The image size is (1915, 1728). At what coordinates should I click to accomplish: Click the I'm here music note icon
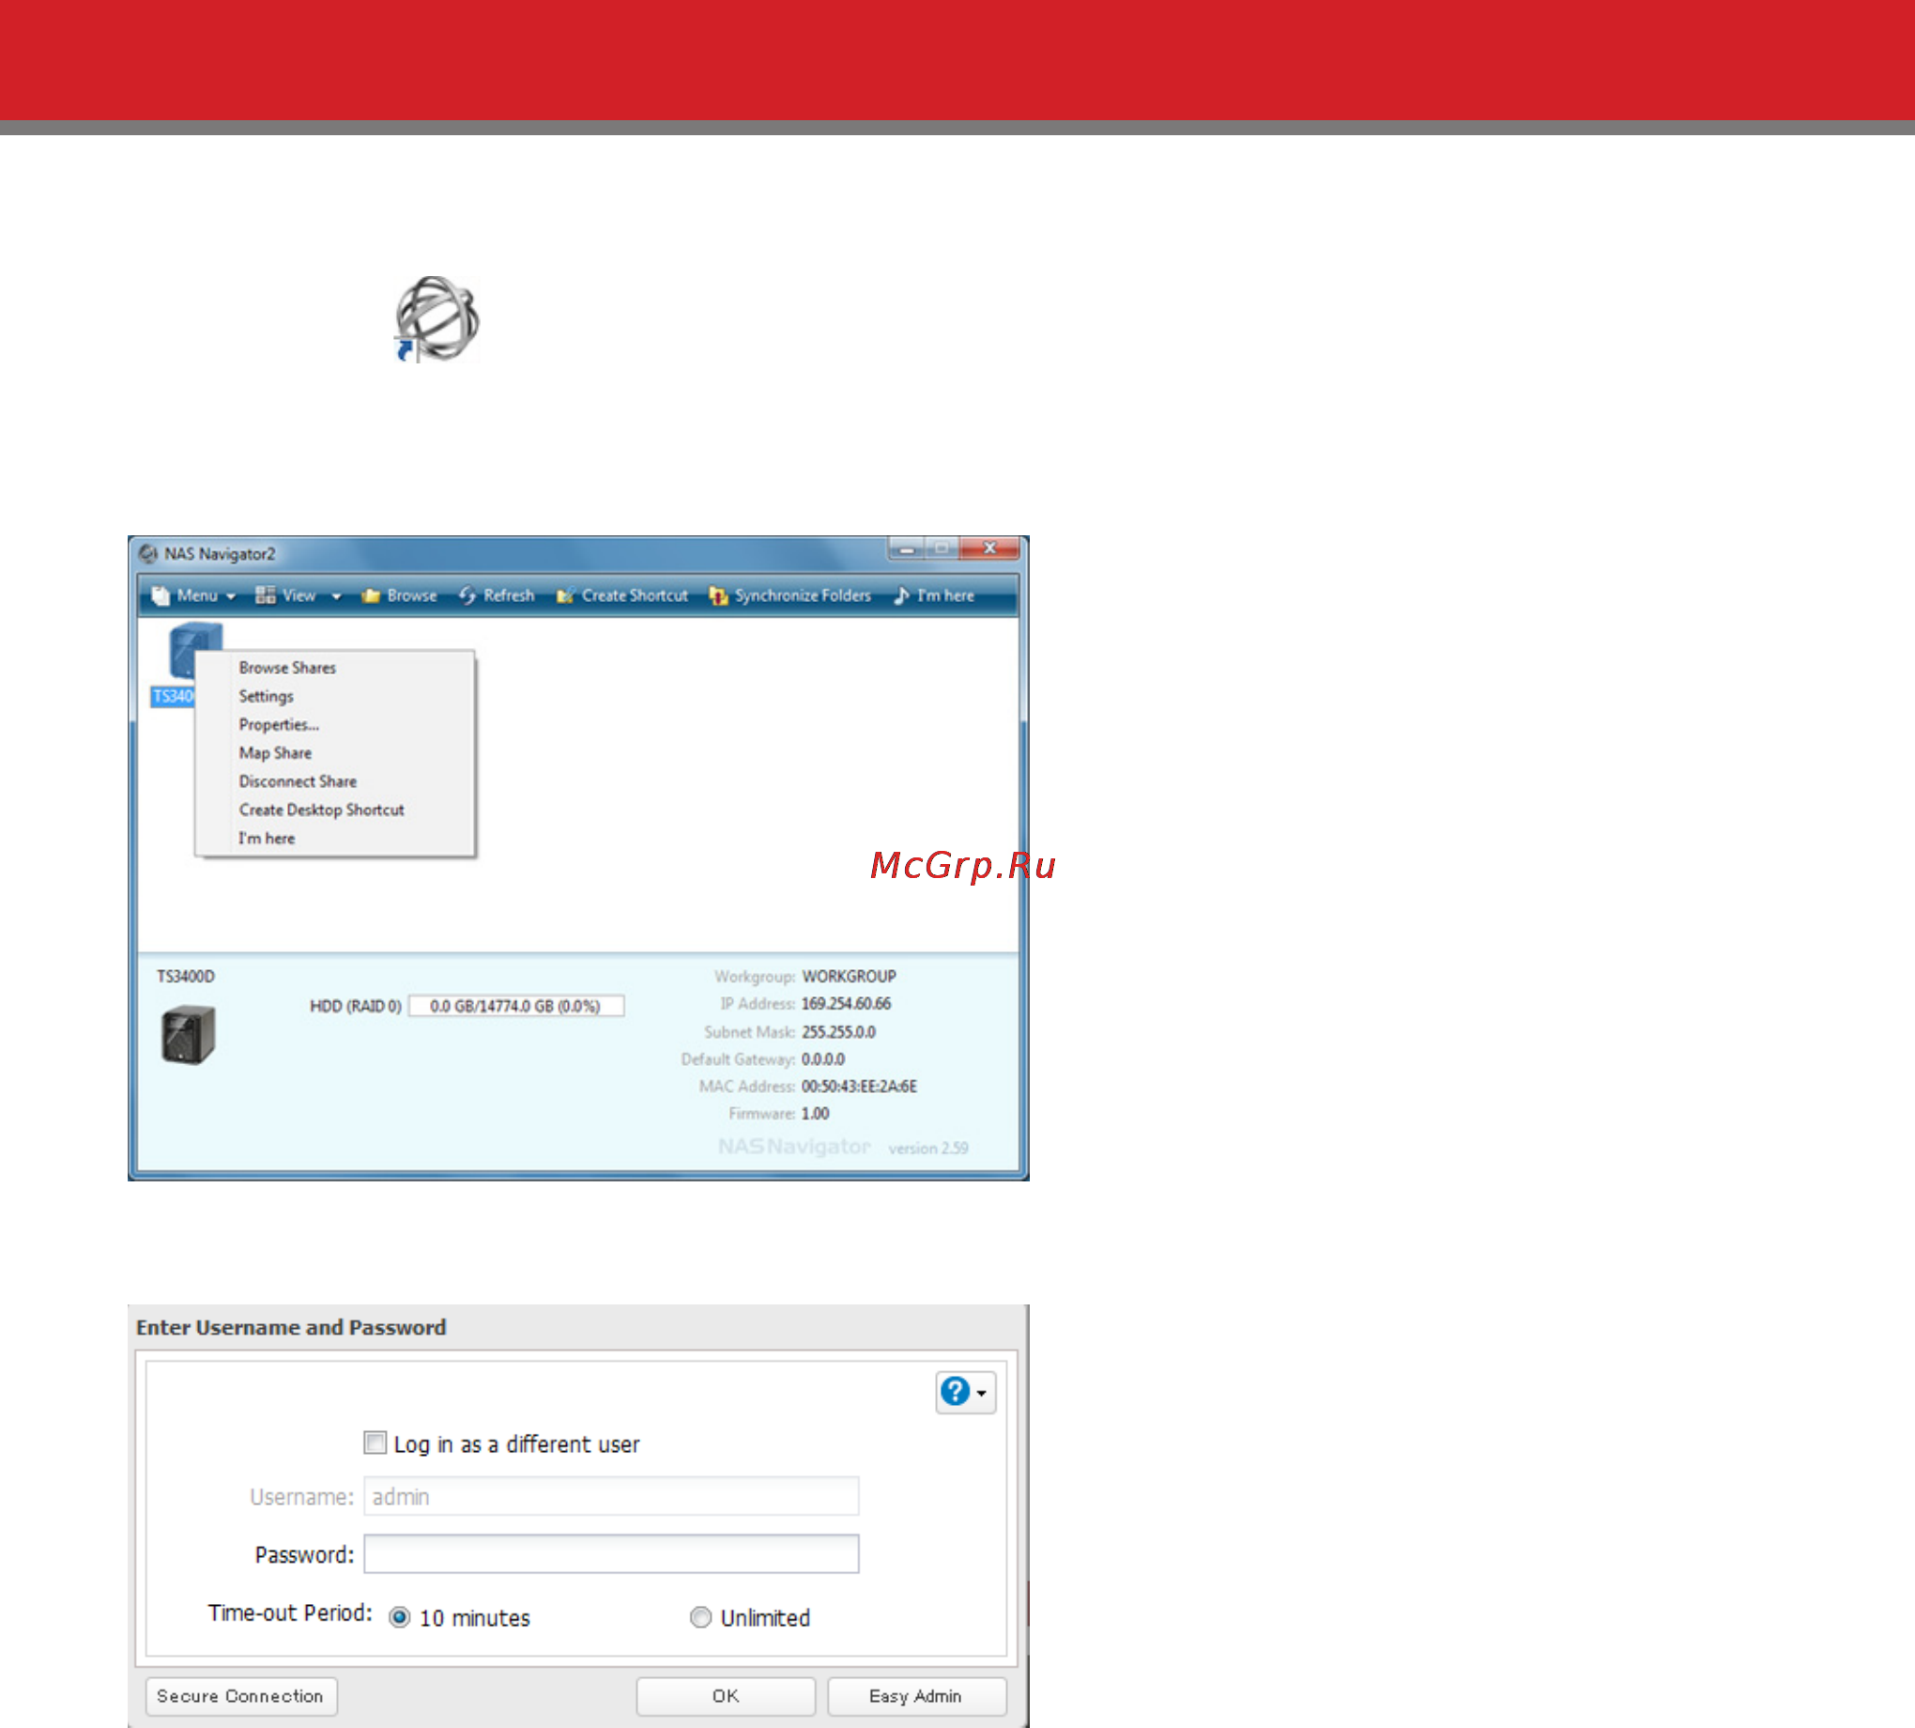pos(901,595)
